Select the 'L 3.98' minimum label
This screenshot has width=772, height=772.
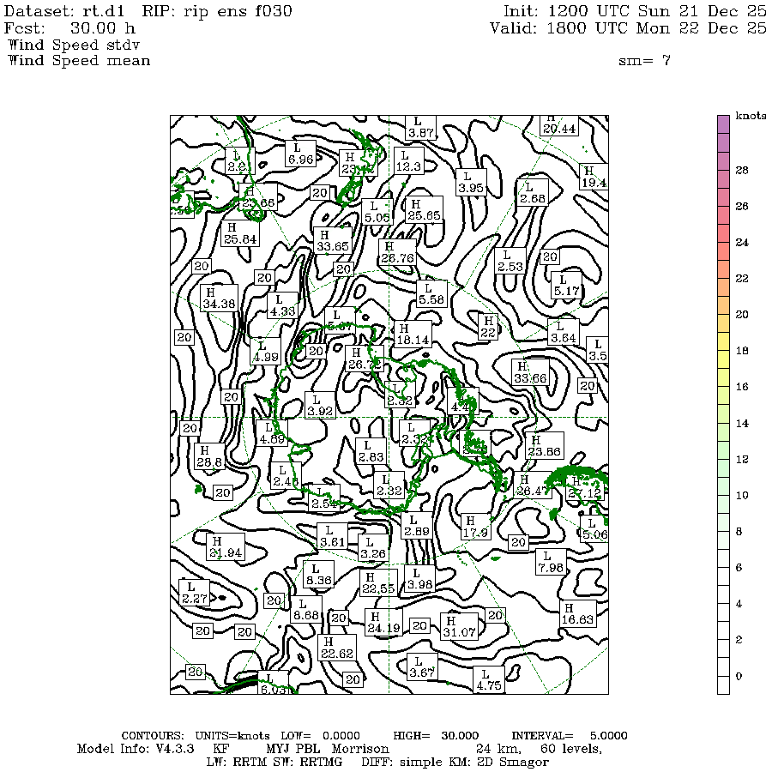[419, 578]
